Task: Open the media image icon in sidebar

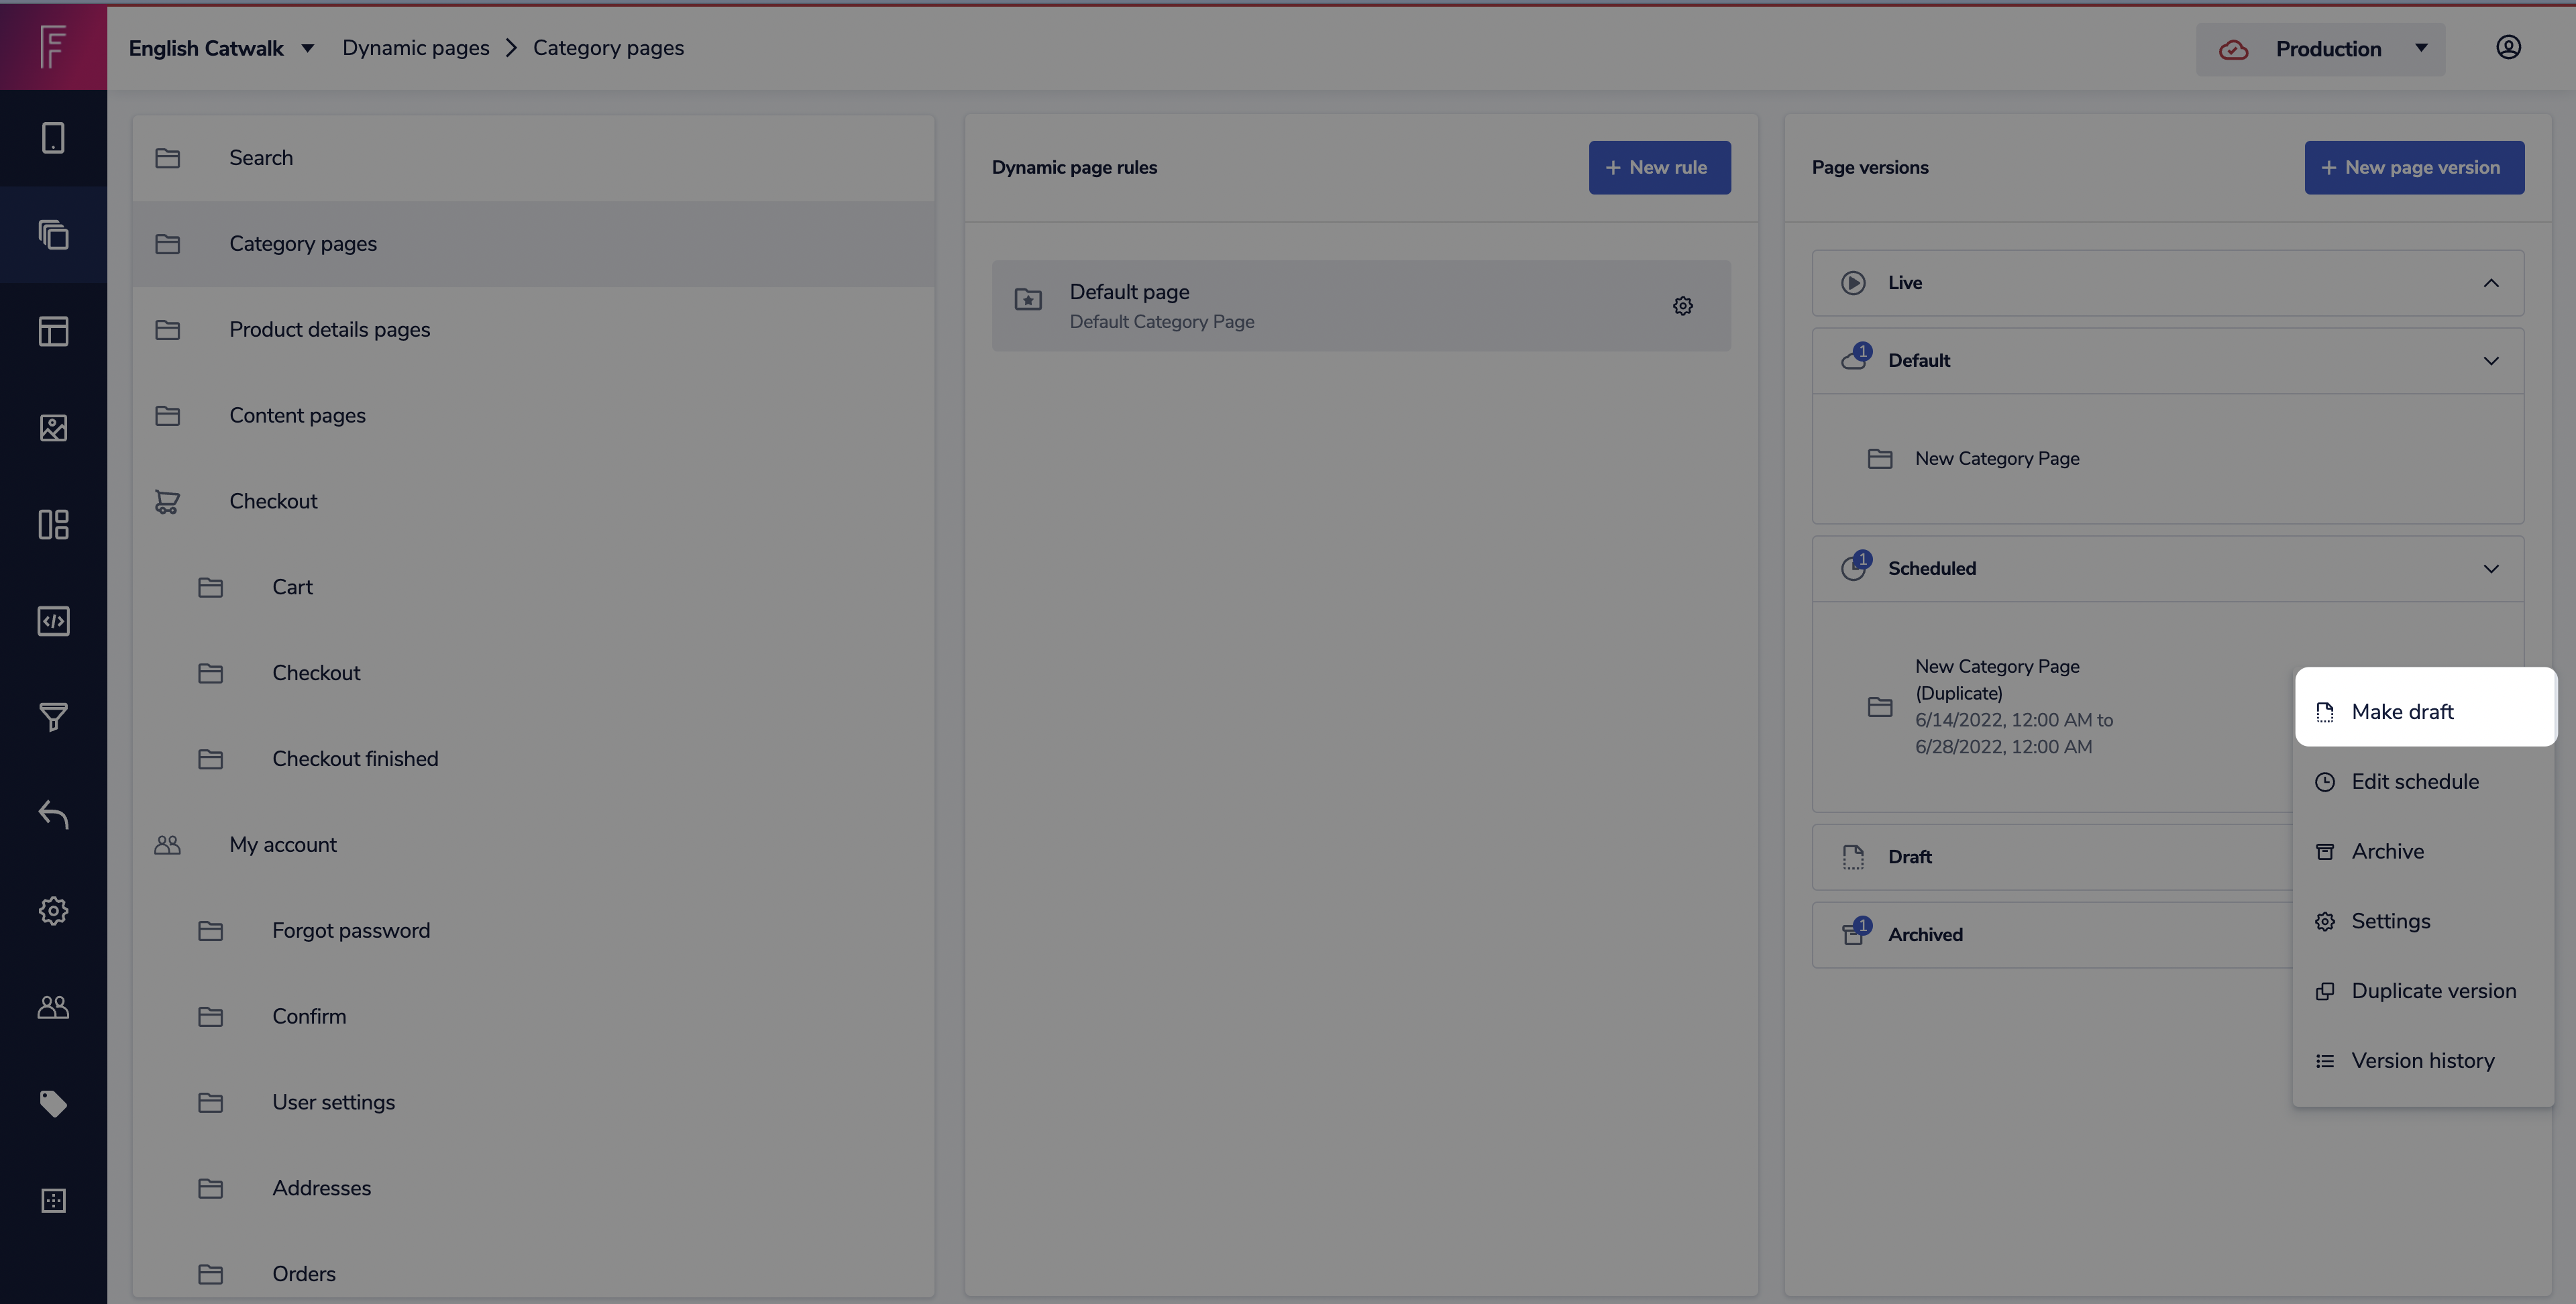Action: pyautogui.click(x=53, y=428)
